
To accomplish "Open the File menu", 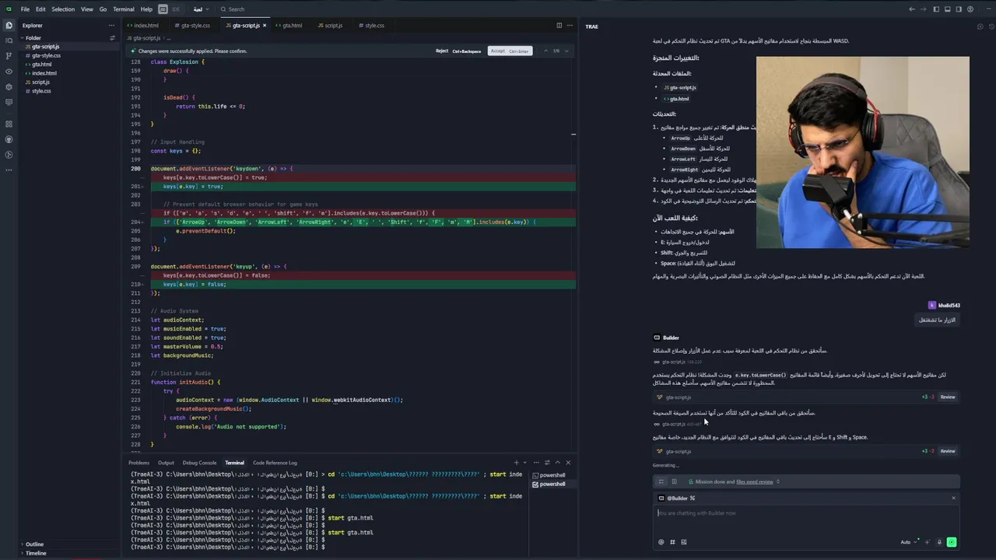I will coord(25,9).
